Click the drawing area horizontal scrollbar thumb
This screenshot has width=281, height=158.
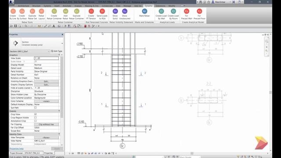pos(192,153)
